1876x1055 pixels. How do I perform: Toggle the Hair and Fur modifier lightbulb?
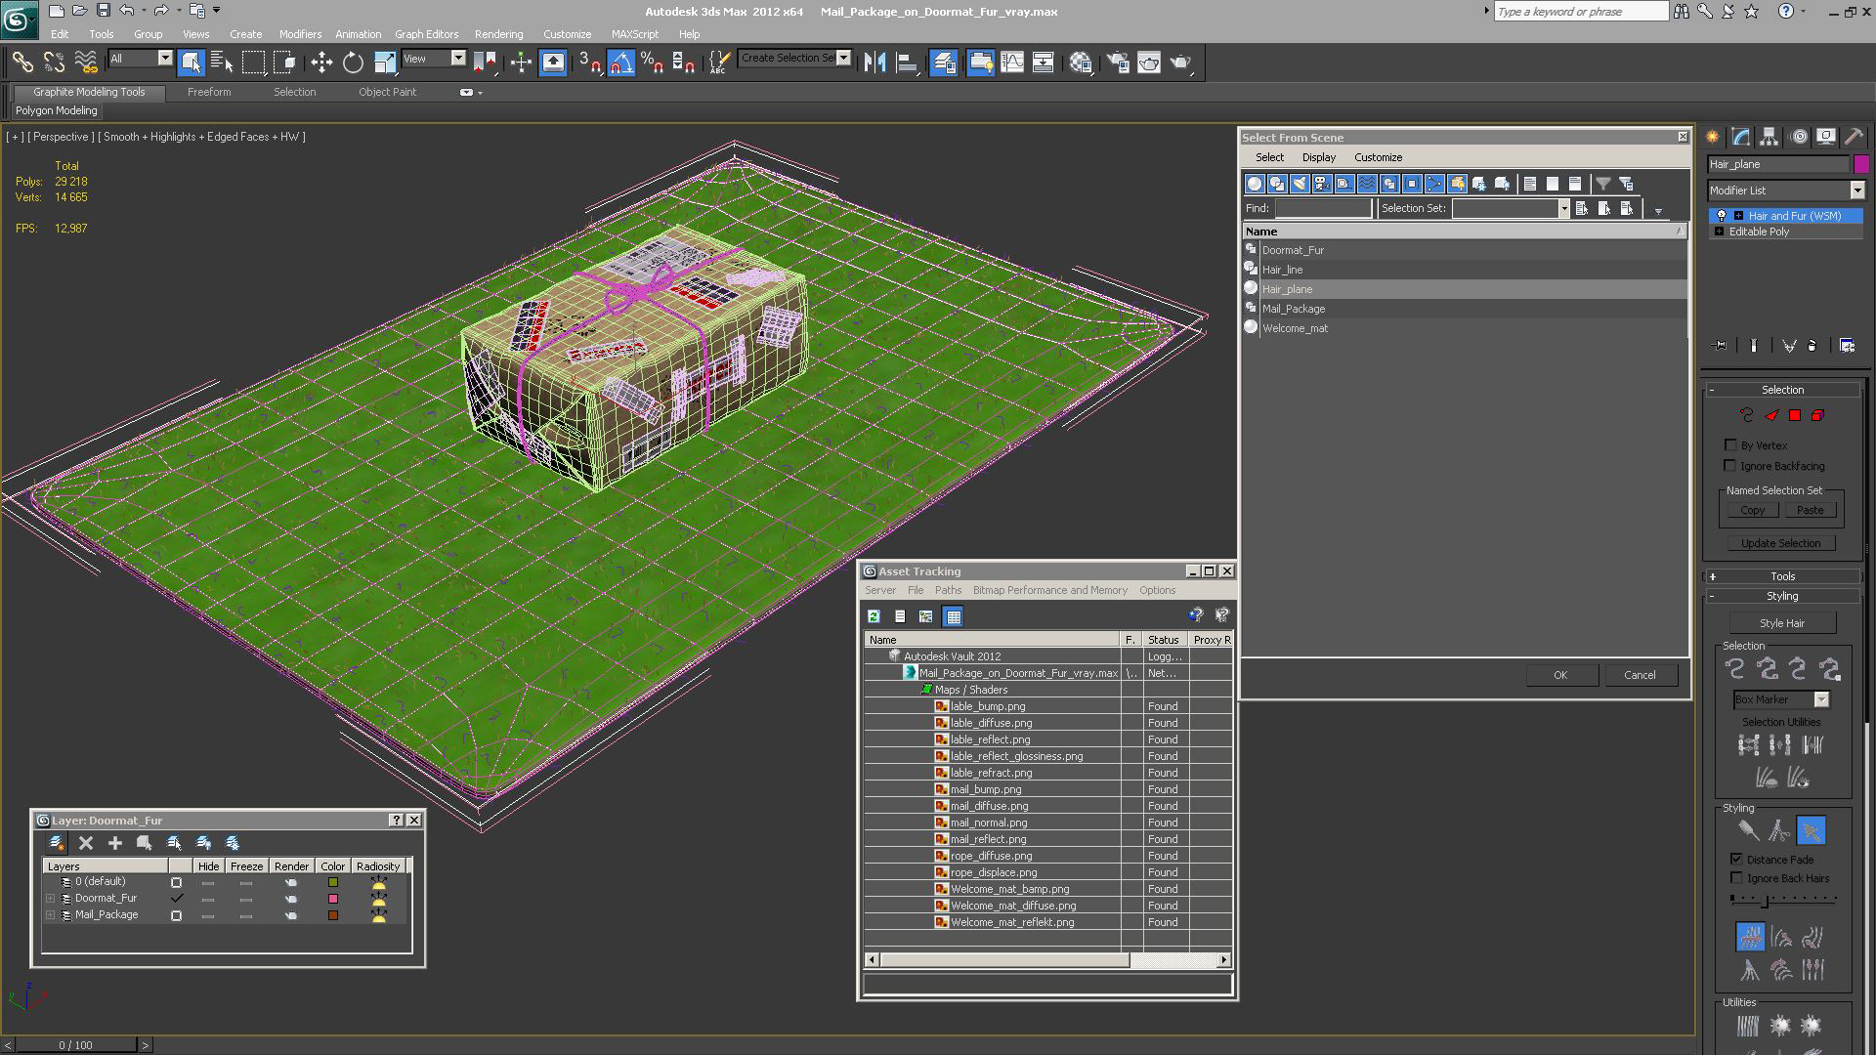pos(1722,216)
